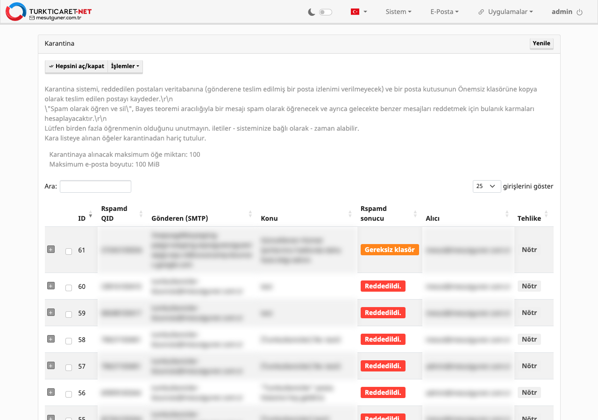Sort by Tehlike column arrows
Viewport: 598px width, 420px height.
(x=546, y=215)
